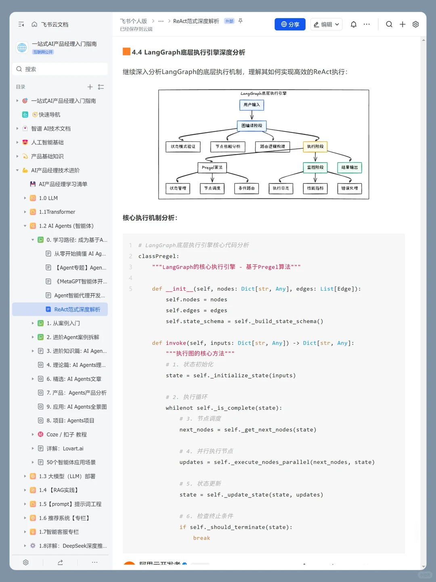
Task: Open 1.5【prompt】提示词工程 page
Action: [x=60, y=504]
